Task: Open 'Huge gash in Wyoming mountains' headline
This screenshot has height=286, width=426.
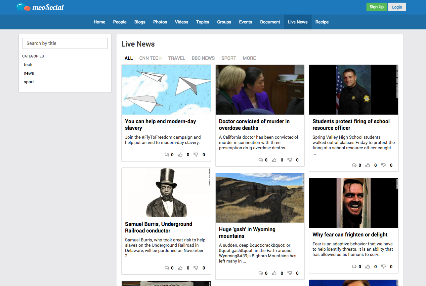Action: point(247,232)
